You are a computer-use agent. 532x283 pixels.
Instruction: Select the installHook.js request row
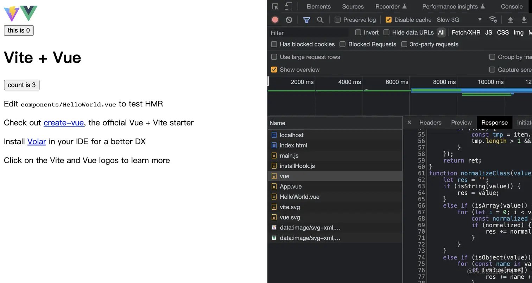coord(335,166)
